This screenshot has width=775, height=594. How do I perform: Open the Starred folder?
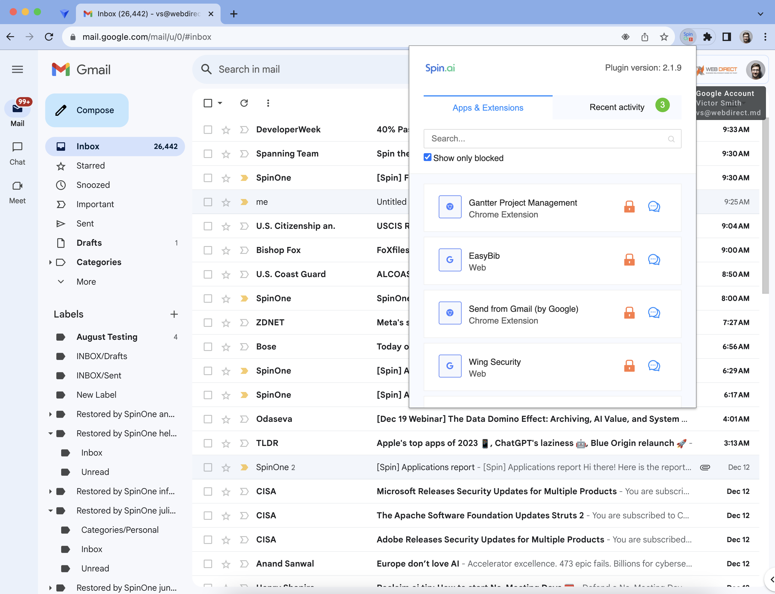[x=90, y=166]
